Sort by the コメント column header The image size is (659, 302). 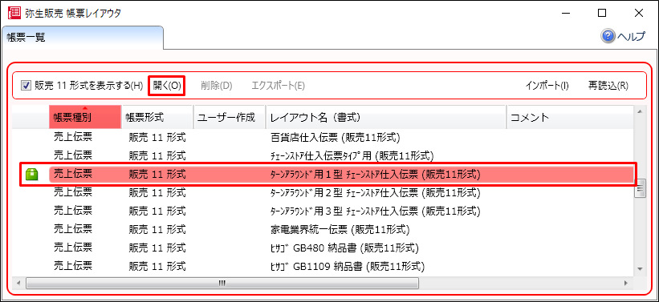tap(569, 117)
